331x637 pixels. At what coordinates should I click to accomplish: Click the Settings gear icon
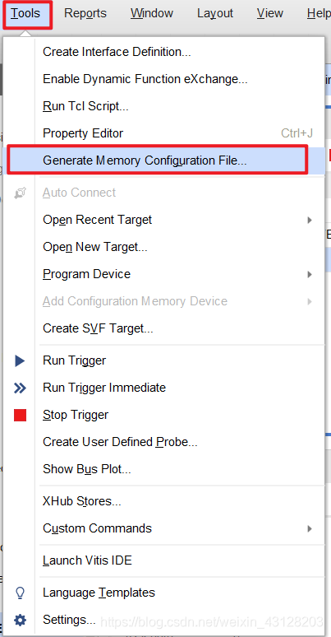click(20, 620)
